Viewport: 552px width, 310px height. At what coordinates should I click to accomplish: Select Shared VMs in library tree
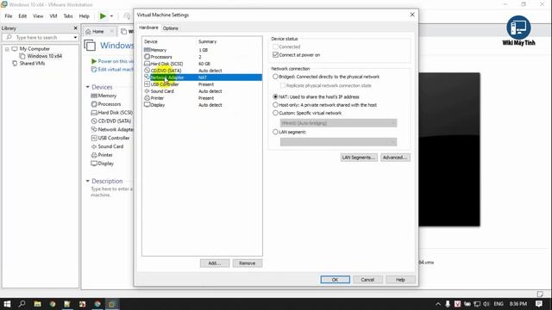click(x=28, y=63)
